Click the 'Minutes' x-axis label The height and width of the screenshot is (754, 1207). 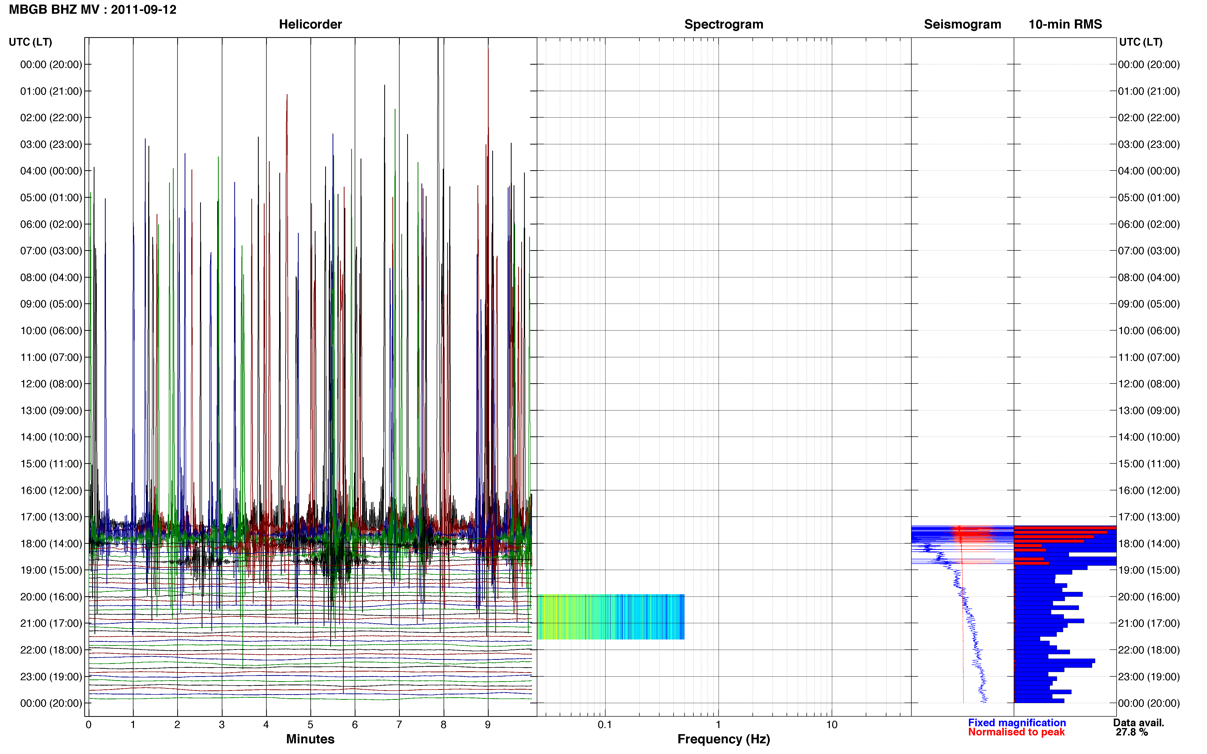click(x=310, y=739)
